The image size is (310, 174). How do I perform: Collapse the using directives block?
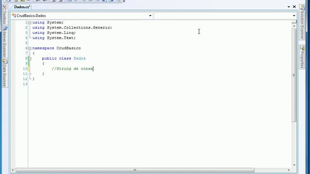pos(30,23)
